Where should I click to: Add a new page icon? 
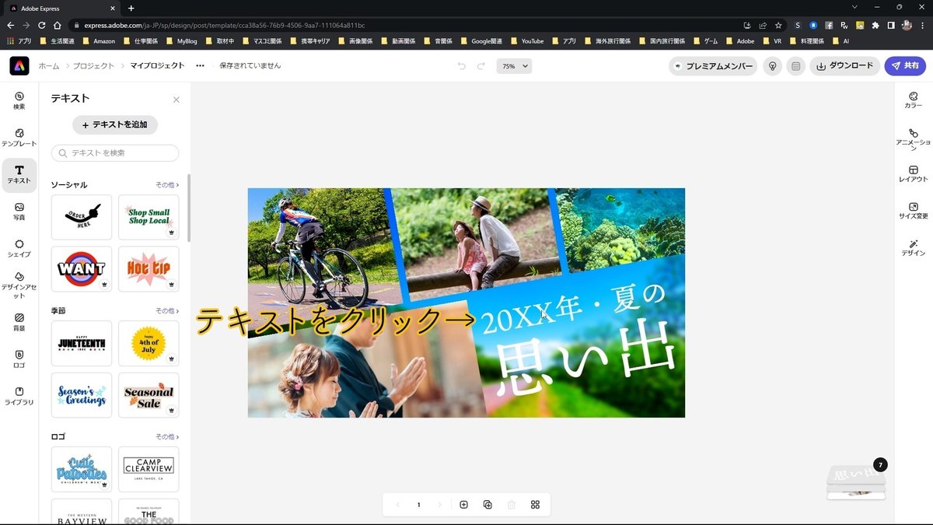463,505
